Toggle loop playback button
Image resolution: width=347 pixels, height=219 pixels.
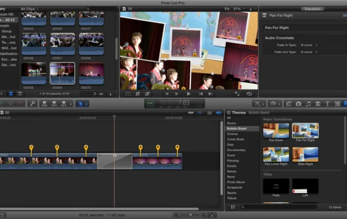[x=249, y=94]
